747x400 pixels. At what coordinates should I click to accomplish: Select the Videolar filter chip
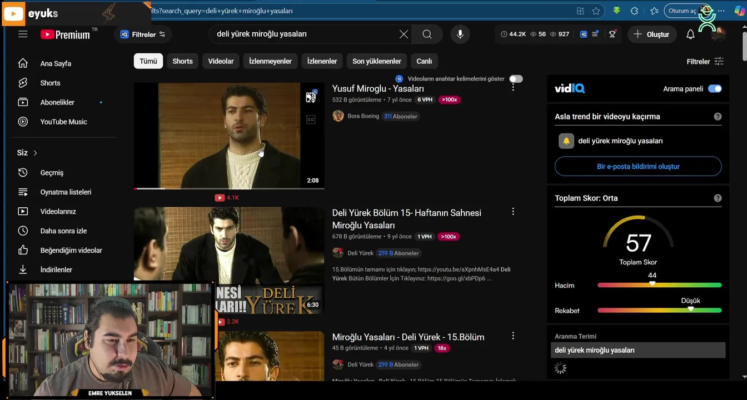pyautogui.click(x=221, y=61)
